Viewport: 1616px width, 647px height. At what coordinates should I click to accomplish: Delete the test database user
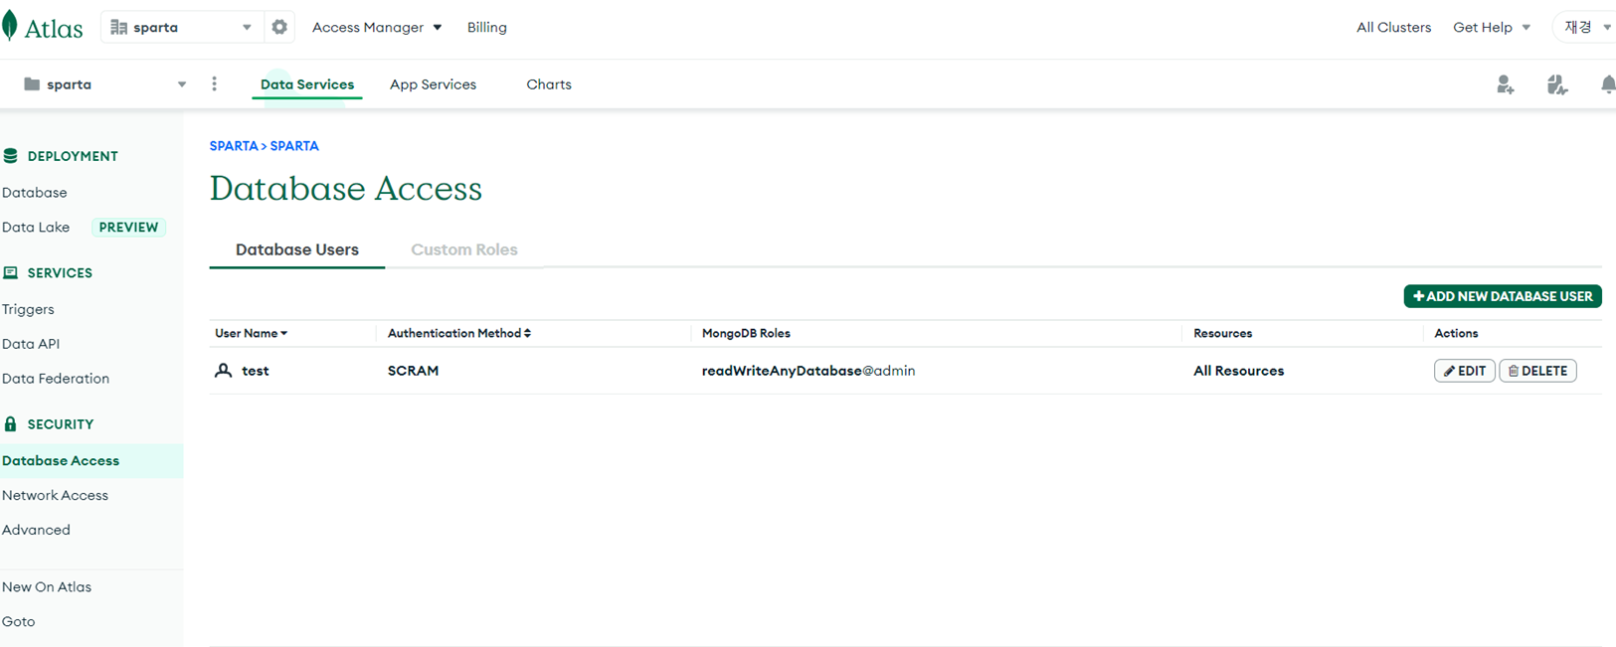point(1537,371)
